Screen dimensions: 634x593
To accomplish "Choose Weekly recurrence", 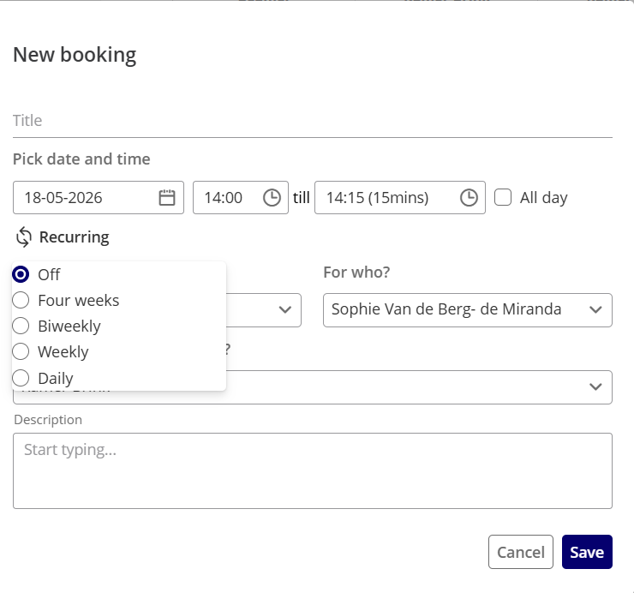I will 21,352.
